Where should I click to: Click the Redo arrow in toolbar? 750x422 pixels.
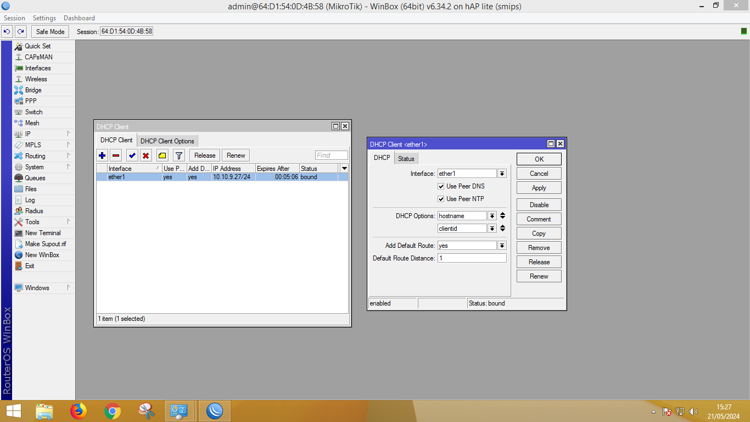20,32
